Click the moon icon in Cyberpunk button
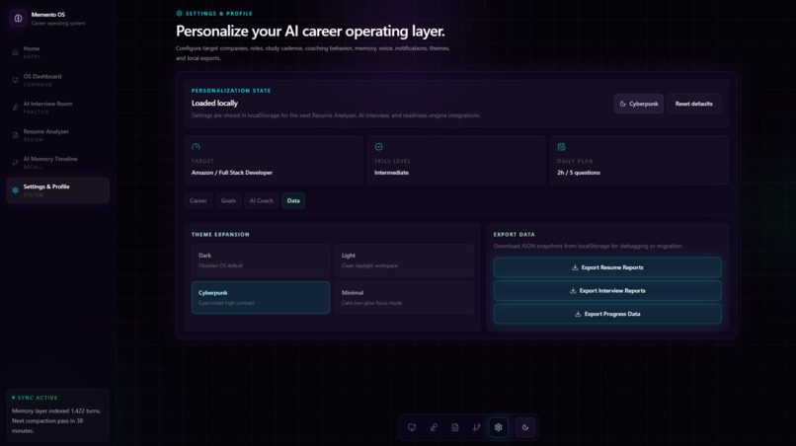Viewport: 796px width, 446px height. [x=623, y=104]
